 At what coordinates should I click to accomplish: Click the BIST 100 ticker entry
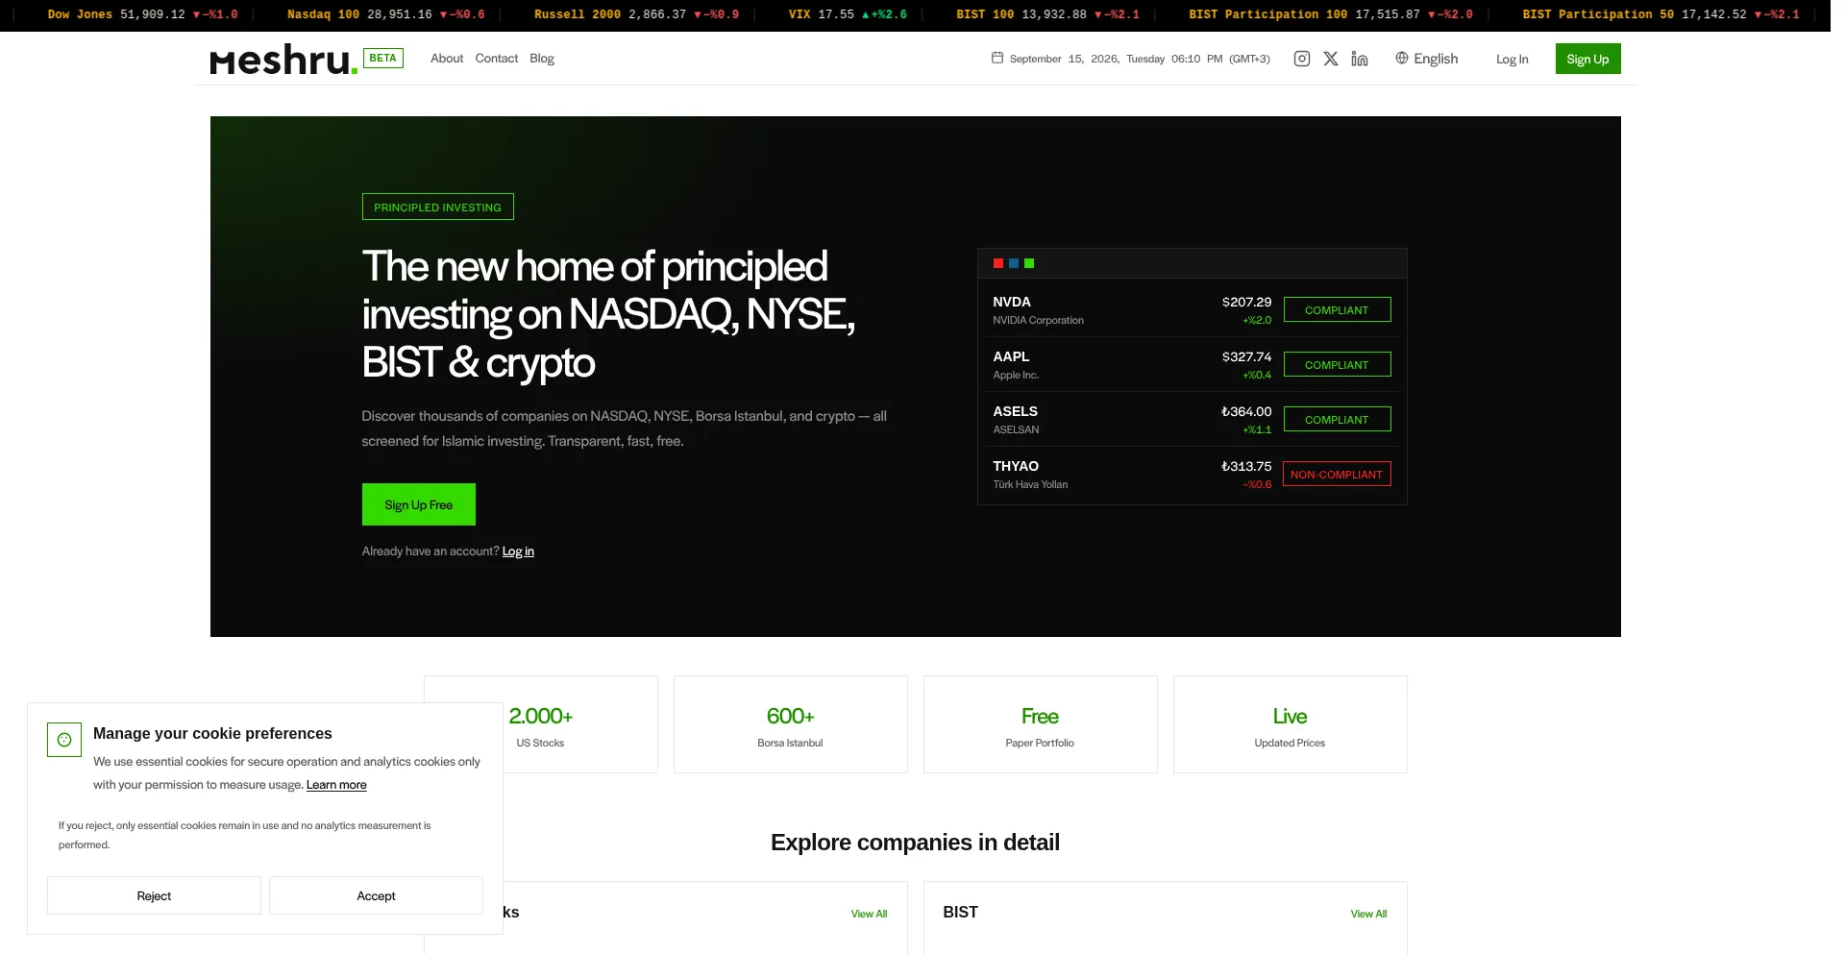pos(1047,14)
